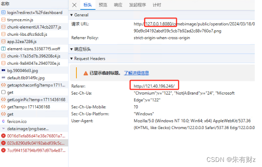Click red error icon beside 023c8290d9c04192abdf39c5c
The height and width of the screenshot is (167, 262).
3,143
